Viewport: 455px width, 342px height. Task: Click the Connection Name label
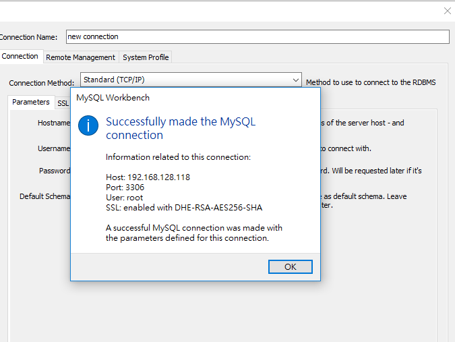(29, 37)
